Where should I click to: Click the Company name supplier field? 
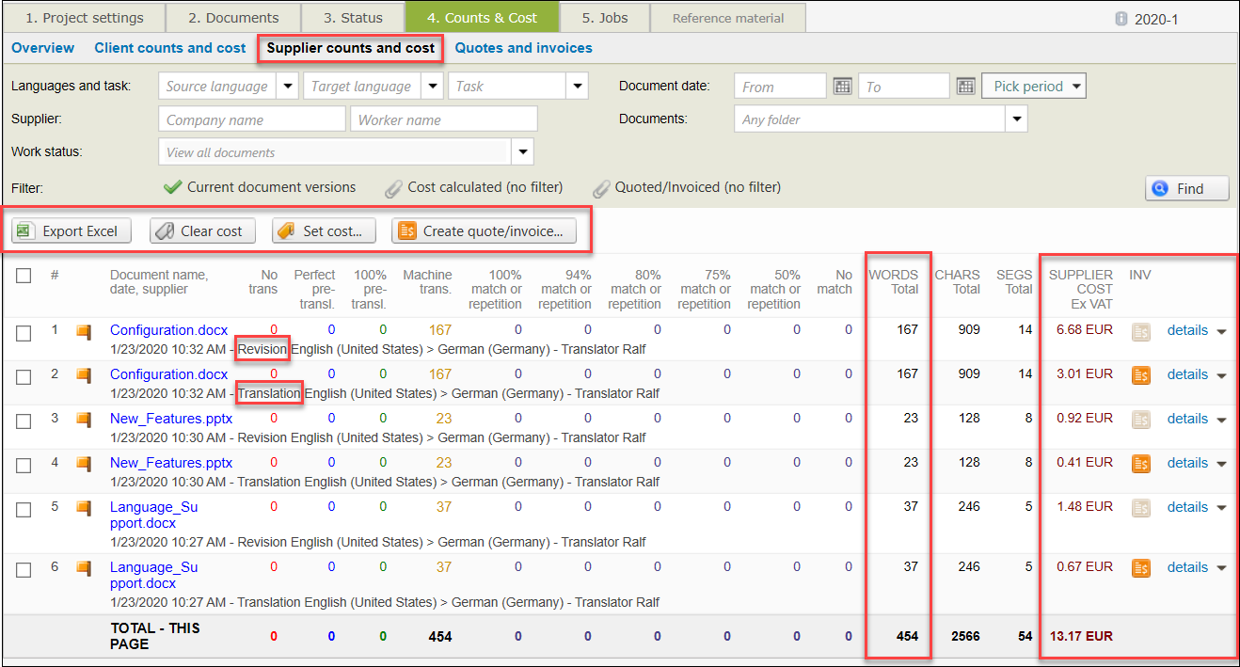coord(252,119)
